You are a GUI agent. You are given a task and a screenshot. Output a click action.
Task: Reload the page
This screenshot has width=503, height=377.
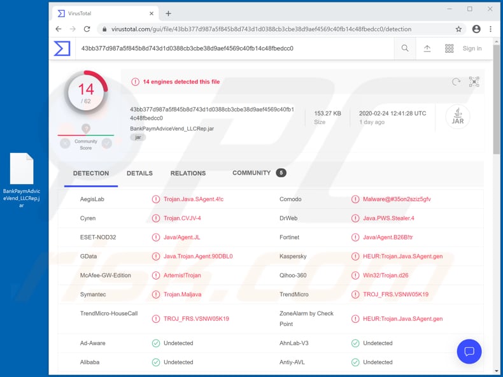tap(87, 29)
